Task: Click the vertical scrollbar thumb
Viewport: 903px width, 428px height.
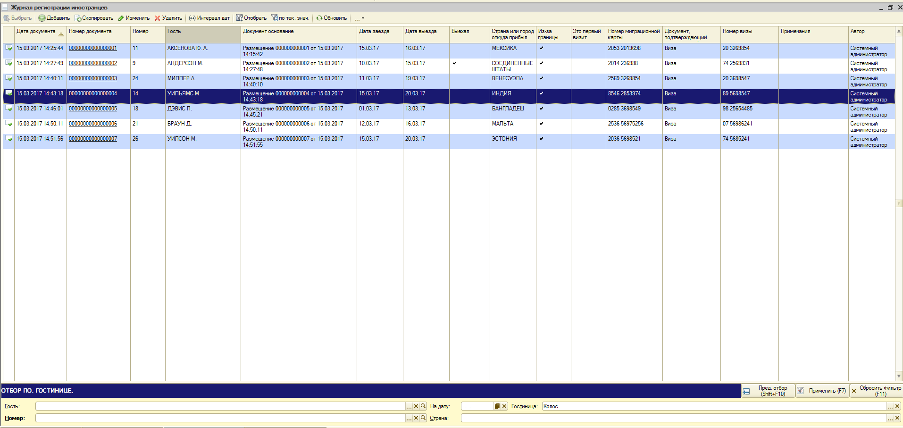Action: click(899, 203)
